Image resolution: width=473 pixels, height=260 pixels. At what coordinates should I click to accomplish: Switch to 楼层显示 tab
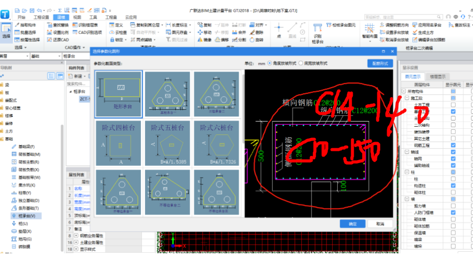[438, 76]
